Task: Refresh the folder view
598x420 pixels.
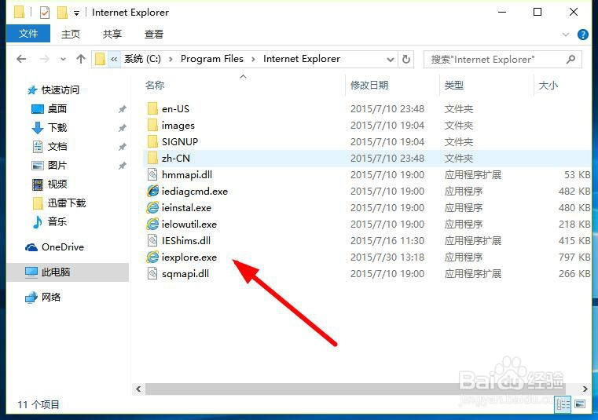Action: click(x=406, y=59)
